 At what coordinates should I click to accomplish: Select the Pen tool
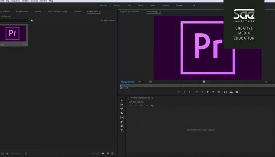(x=122, y=122)
